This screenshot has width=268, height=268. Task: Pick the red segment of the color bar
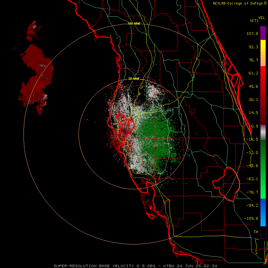pos(263,95)
